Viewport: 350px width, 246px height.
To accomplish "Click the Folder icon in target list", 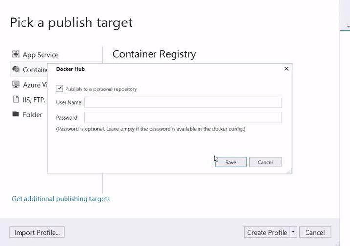I will click(x=16, y=114).
